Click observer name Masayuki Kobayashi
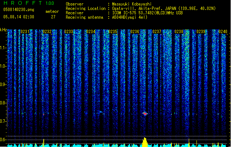231x147 pixels. tap(132, 4)
